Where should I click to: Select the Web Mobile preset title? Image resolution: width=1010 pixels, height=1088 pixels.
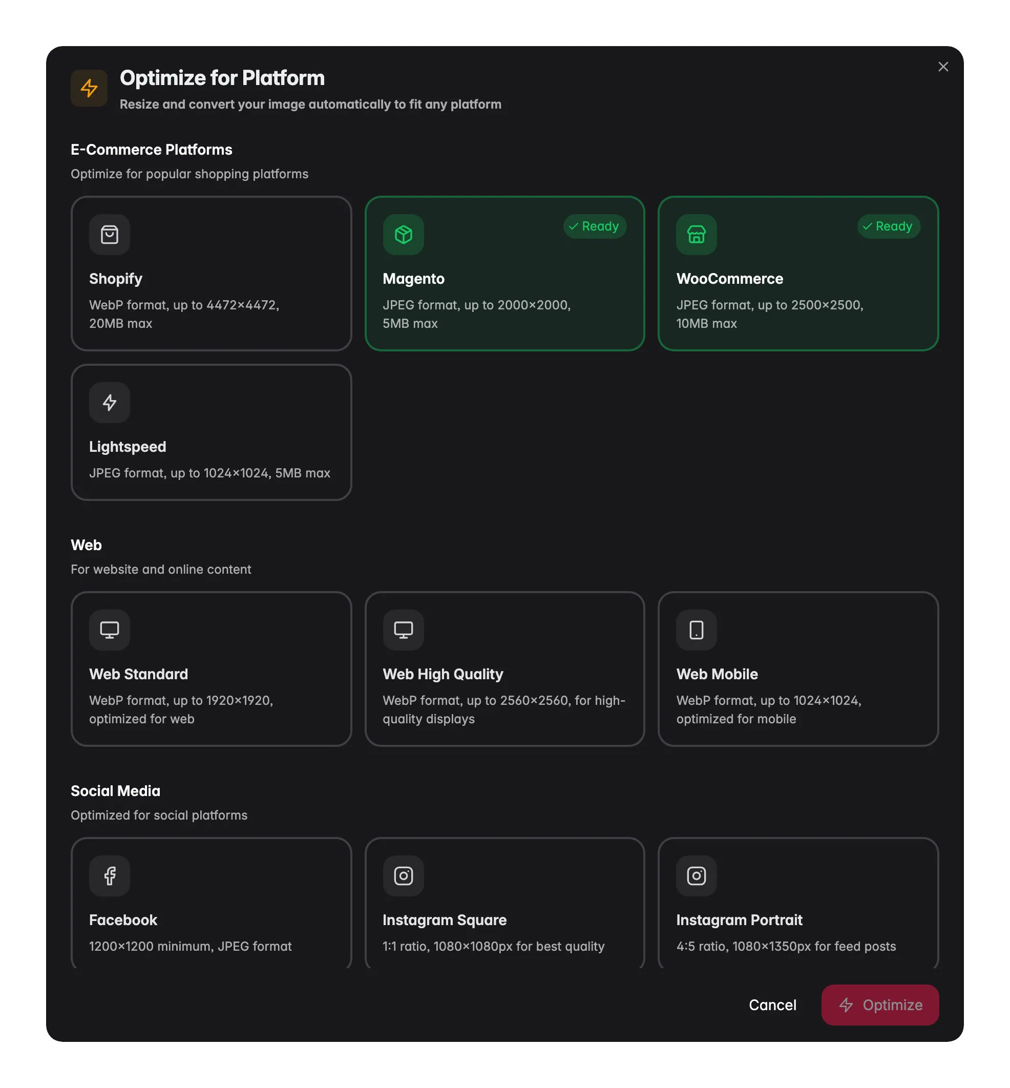pos(717,674)
